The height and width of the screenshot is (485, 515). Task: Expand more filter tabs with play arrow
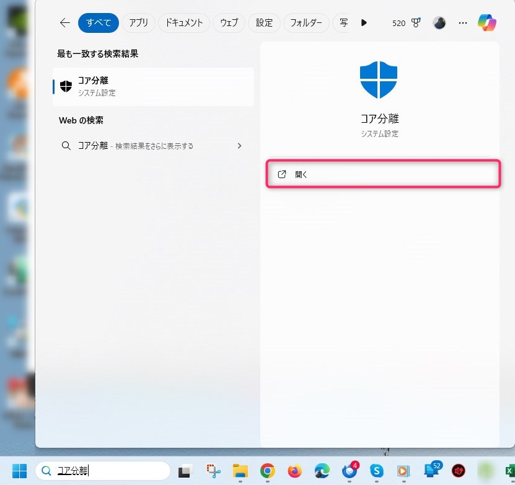click(364, 23)
